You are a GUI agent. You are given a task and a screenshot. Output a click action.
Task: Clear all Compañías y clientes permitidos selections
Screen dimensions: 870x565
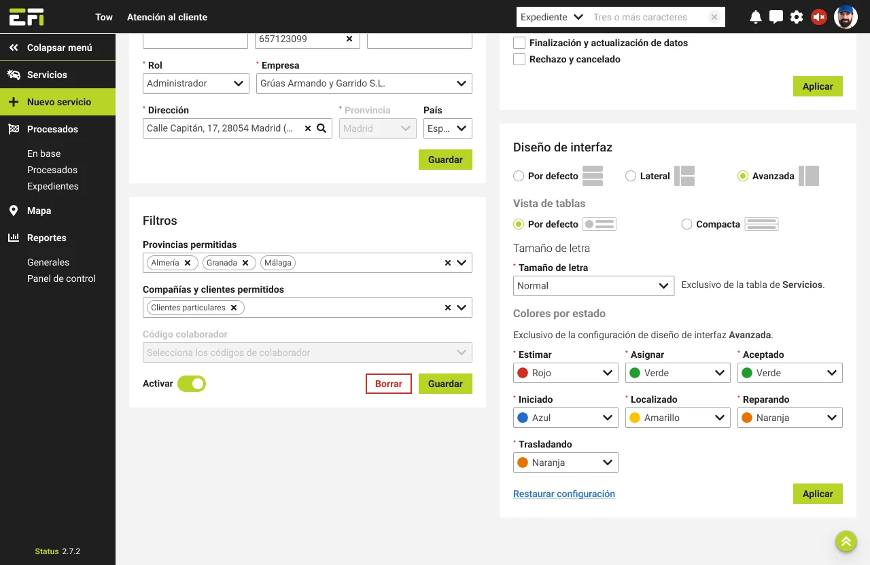pyautogui.click(x=448, y=308)
